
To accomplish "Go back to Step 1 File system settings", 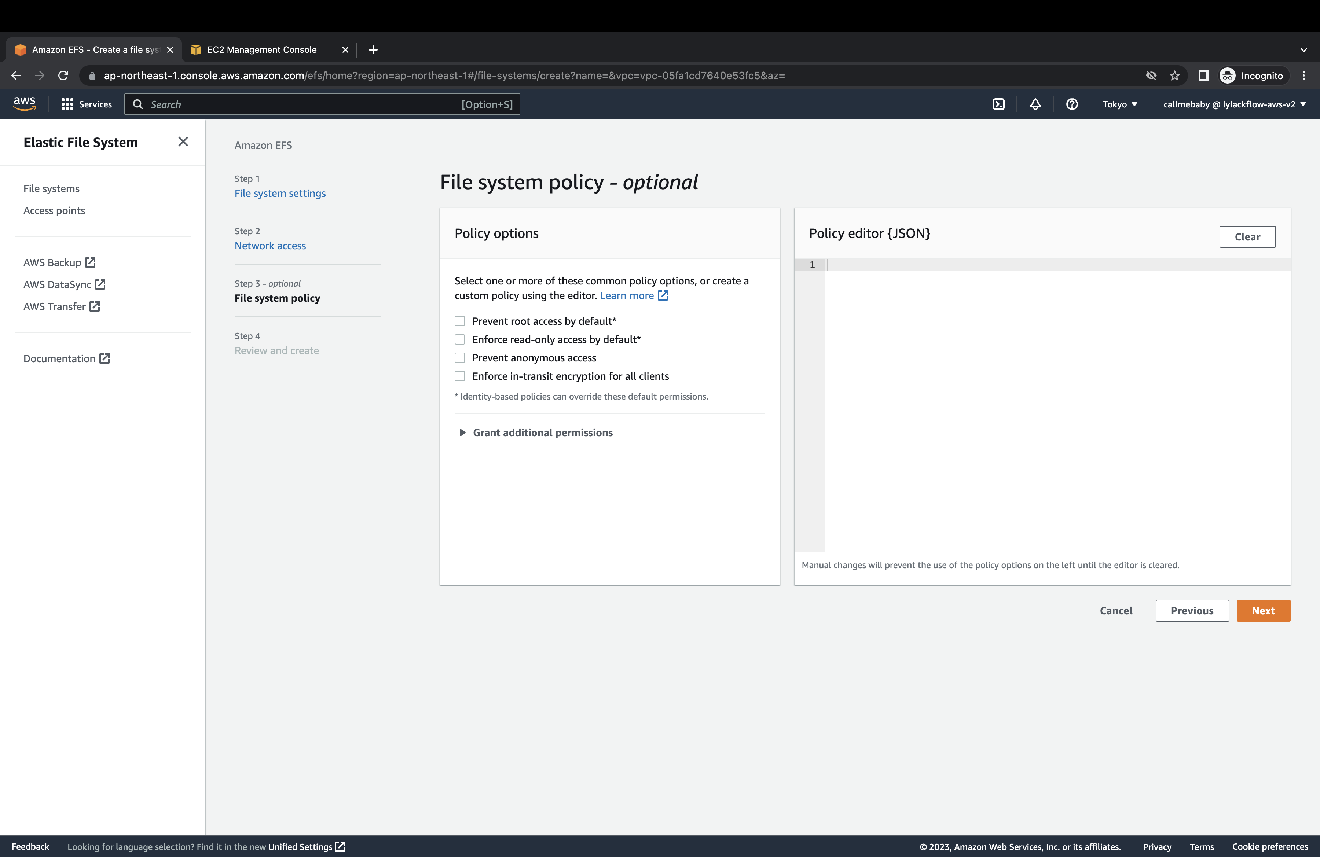I will point(280,193).
